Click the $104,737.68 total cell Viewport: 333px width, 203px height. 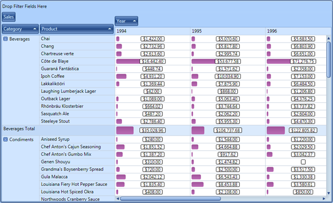coord(228,130)
